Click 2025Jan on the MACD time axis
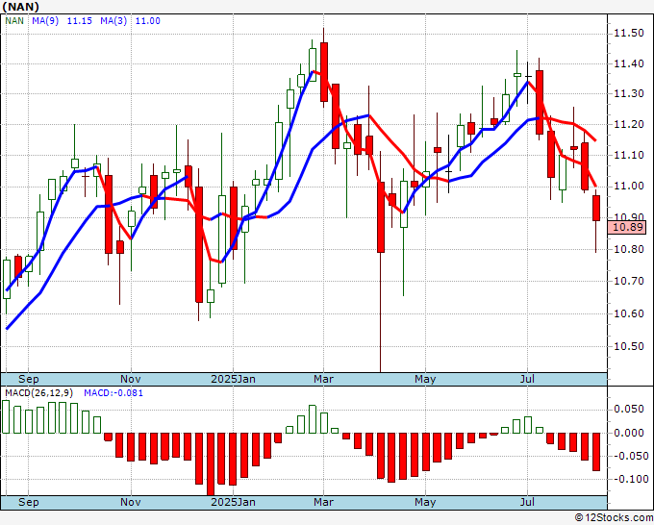The width and height of the screenshot is (654, 525). click(233, 502)
